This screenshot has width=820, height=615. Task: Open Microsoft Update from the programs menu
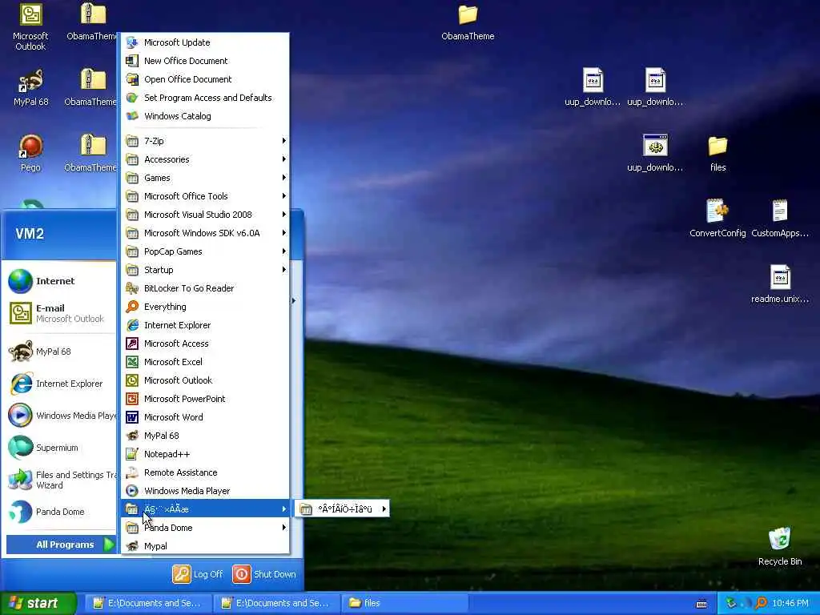tap(205, 42)
